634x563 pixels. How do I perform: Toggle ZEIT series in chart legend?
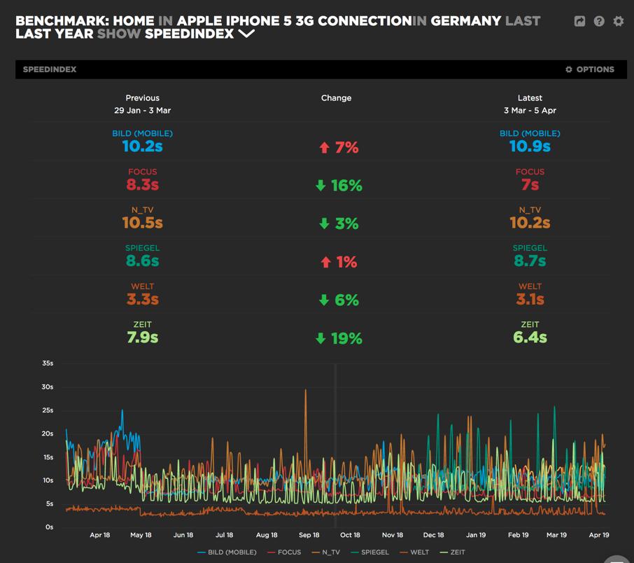point(453,552)
